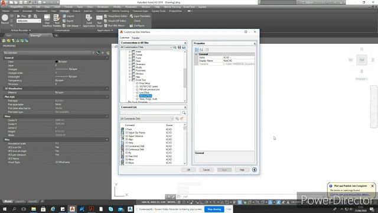Click the load partial customization file icon
The width and height of the screenshot is (378, 213).
[175, 47]
